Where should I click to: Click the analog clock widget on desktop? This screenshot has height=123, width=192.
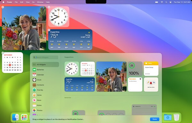(59, 17)
